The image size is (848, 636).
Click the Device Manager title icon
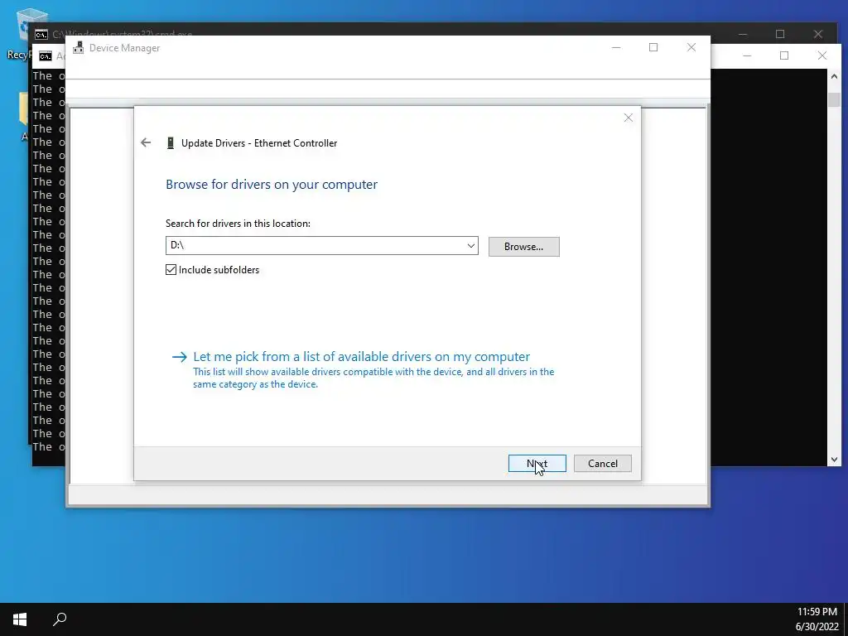coord(79,47)
